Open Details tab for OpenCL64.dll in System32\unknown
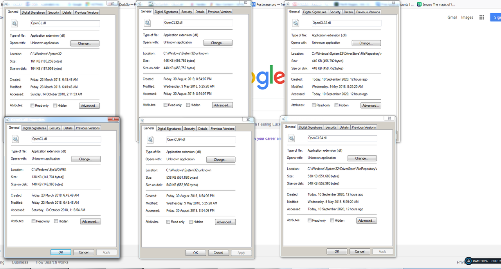Viewport: 501px width, 269px height. [x=203, y=129]
